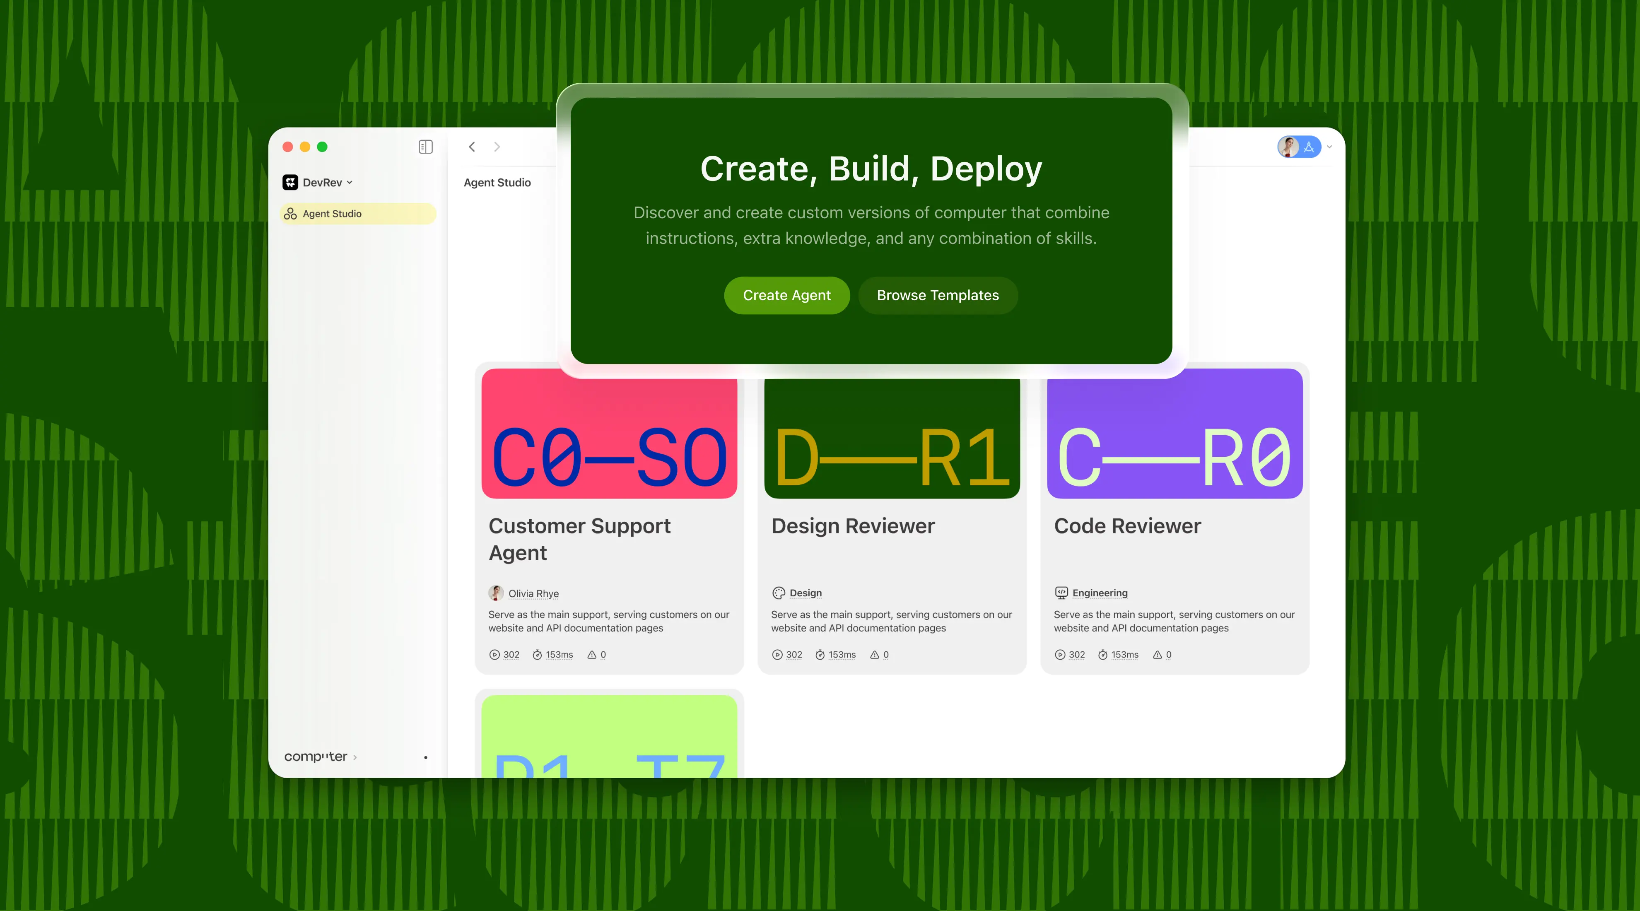Screen dimensions: 1640x911
Task: Toggle the sidebar panel icon
Action: click(425, 147)
